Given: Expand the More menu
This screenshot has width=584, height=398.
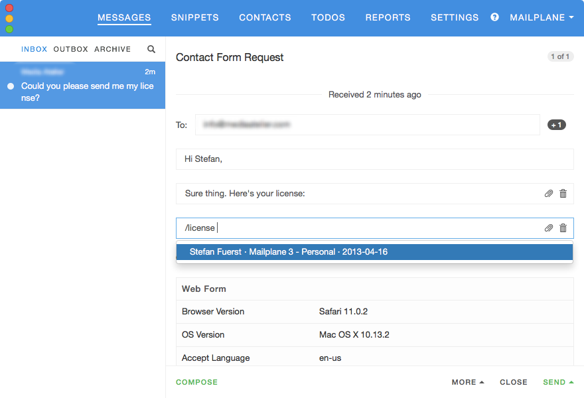Looking at the screenshot, I should point(468,382).
